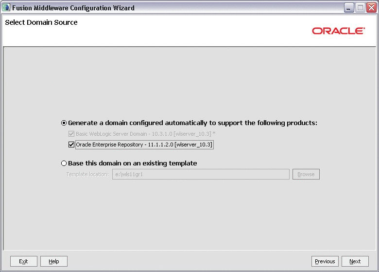The width and height of the screenshot is (379, 272).
Task: Go to Next wizard step
Action: click(x=355, y=261)
